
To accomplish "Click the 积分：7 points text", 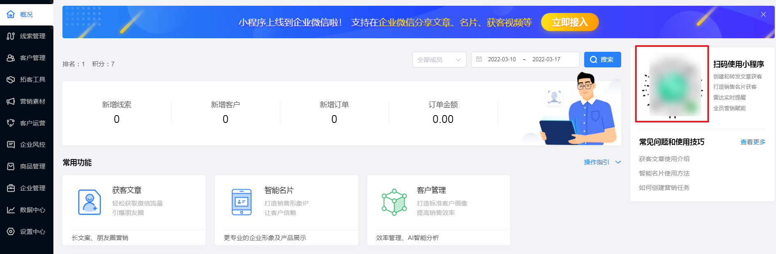I will pyautogui.click(x=103, y=64).
